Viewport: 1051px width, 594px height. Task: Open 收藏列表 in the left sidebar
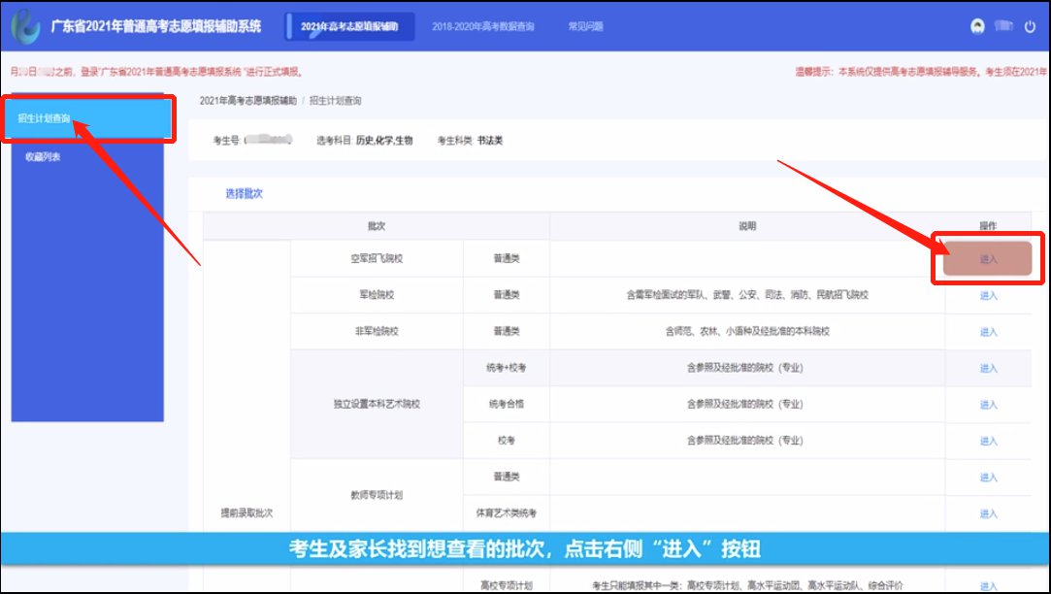43,156
